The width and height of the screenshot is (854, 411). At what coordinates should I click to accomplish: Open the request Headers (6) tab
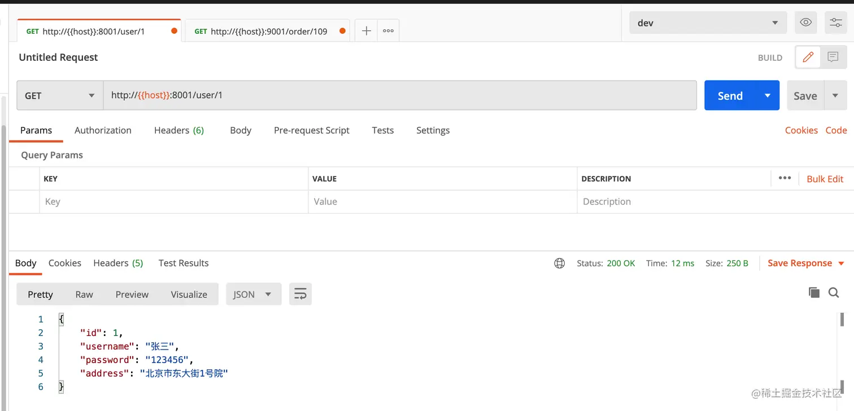point(179,130)
